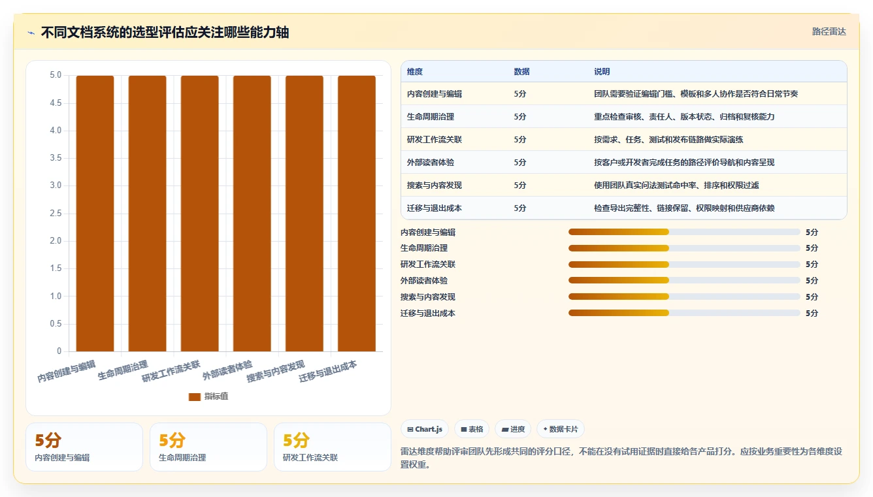873x497 pixels.
Task: Click the 生命周期治理 progress bar
Action: click(x=684, y=248)
